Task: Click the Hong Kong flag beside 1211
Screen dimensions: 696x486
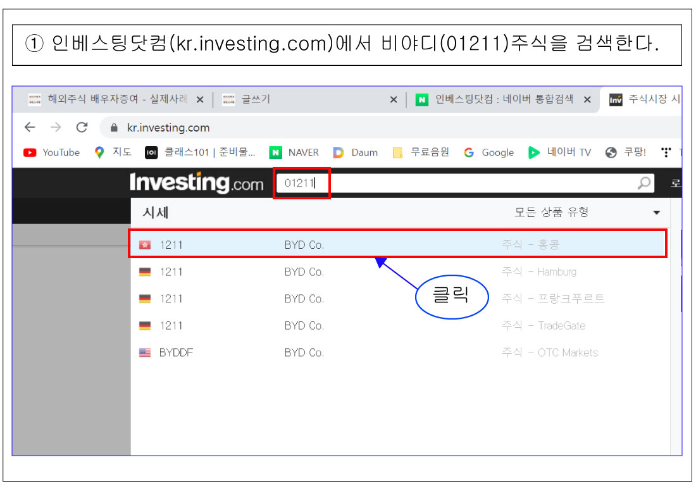Action: pyautogui.click(x=145, y=245)
